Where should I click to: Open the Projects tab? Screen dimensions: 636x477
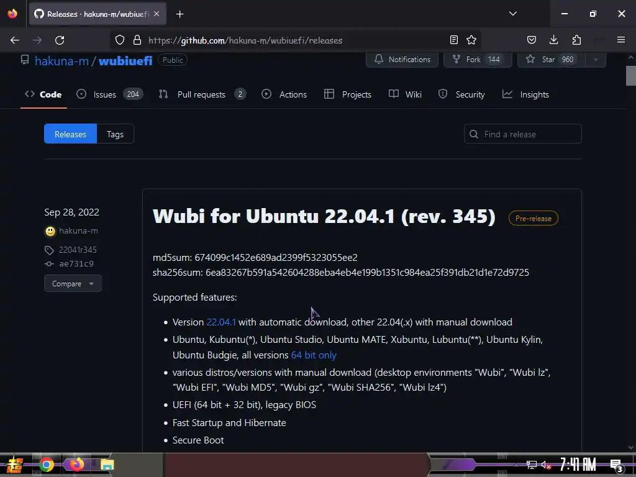348,94
